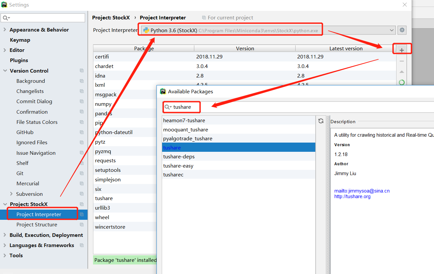
Task: Collapse the Project: StockX section
Action: [x=5, y=204]
